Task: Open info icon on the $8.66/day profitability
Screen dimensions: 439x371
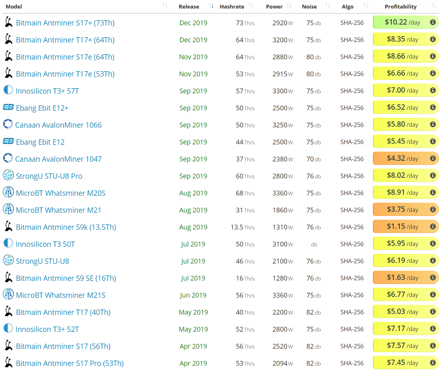Action: click(433, 56)
